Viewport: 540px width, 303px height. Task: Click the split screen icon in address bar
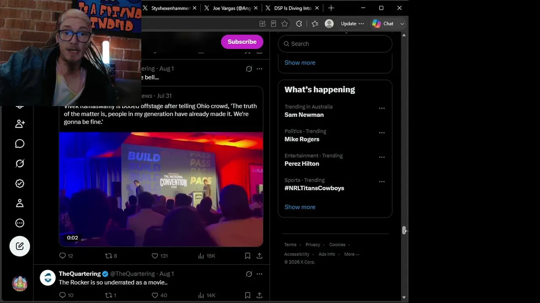click(x=262, y=24)
